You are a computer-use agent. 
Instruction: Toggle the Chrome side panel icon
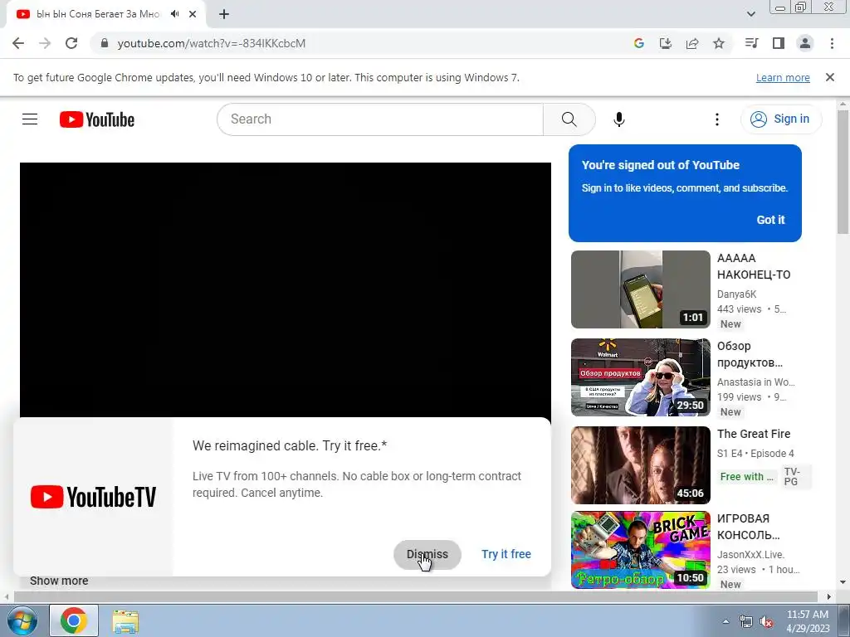pos(779,43)
